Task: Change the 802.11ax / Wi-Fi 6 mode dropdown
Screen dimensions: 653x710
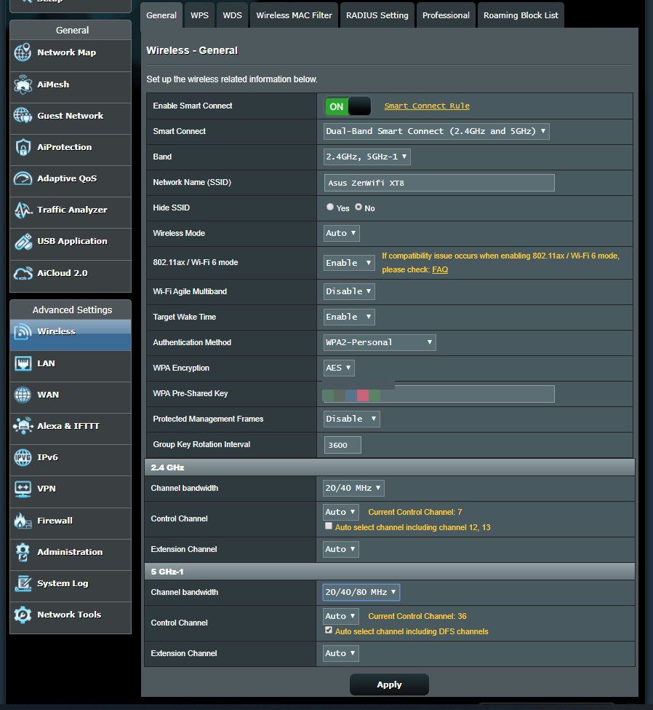Action: [348, 263]
